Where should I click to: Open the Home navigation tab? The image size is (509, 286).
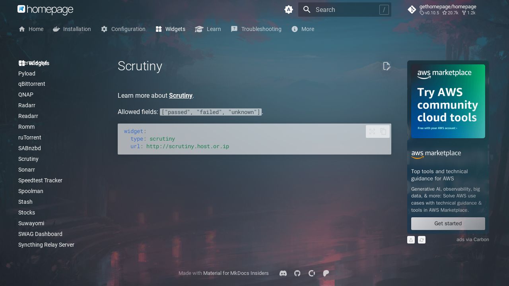[x=31, y=29]
